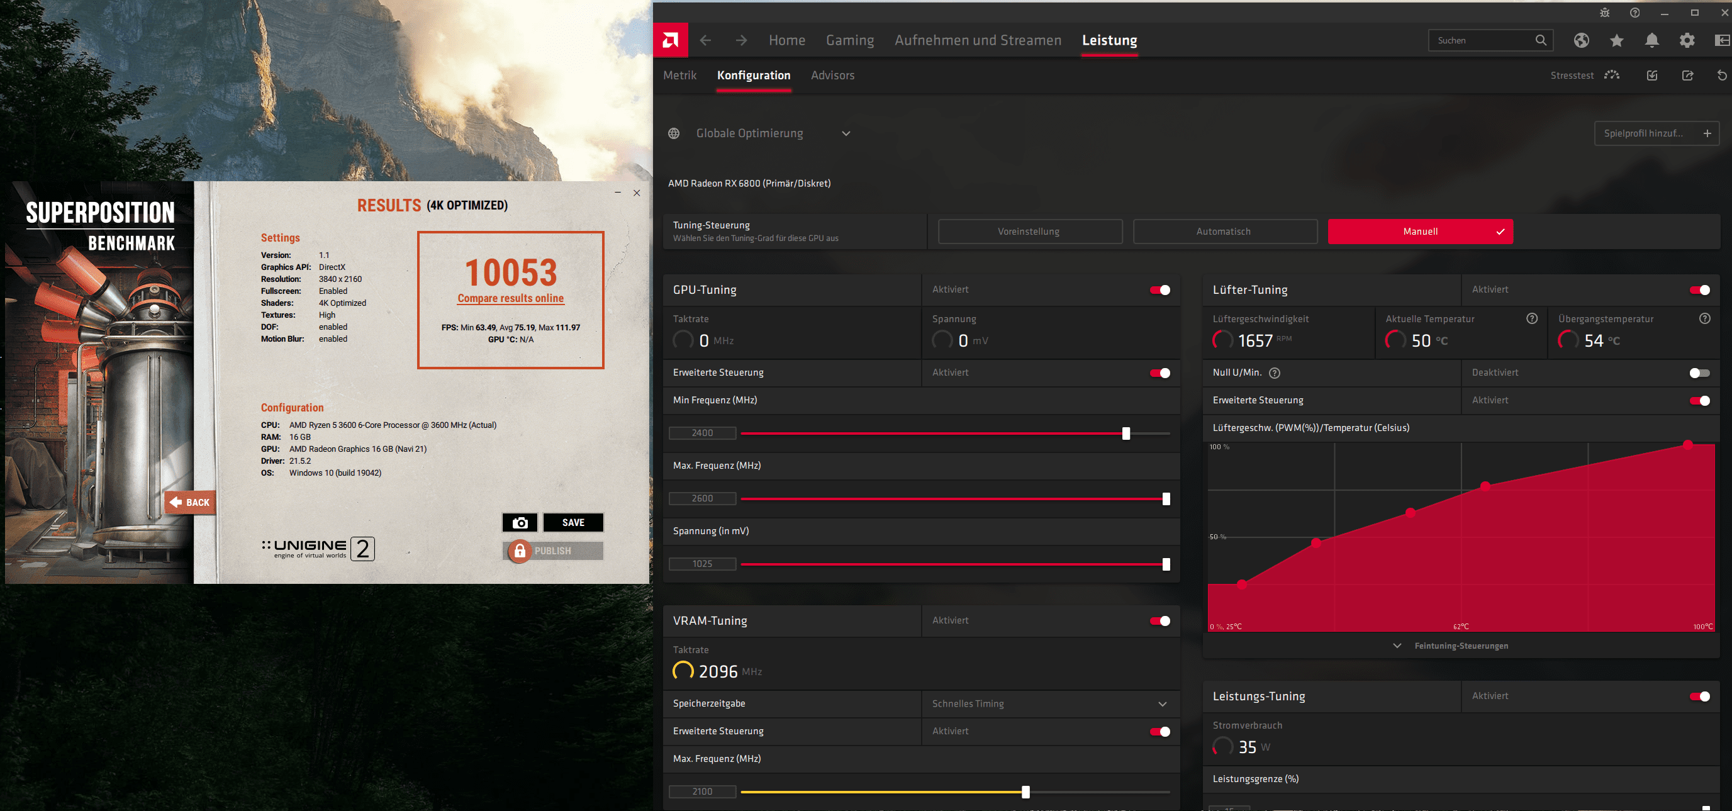Turn off VRAM-Tuning toggle
Image resolution: width=1732 pixels, height=811 pixels.
[1160, 621]
